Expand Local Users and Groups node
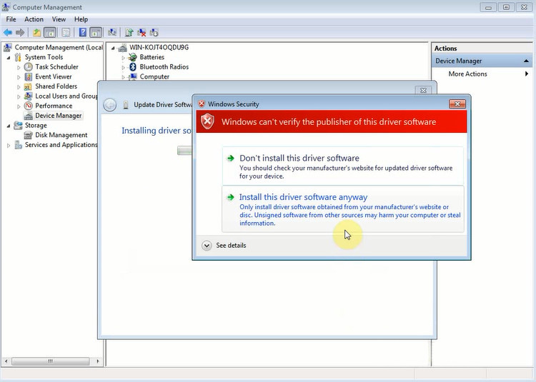 (x=19, y=96)
